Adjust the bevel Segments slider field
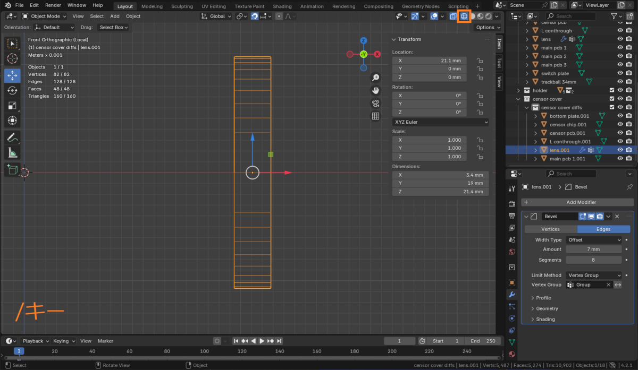Image resolution: width=638 pixels, height=370 pixels. pyautogui.click(x=593, y=260)
